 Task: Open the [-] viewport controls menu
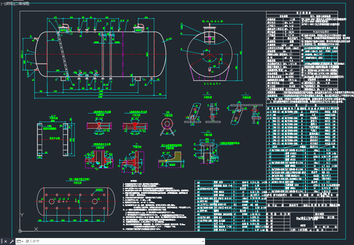pos(3,3)
